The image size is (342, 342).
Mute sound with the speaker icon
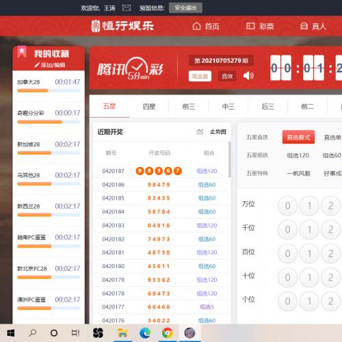tap(248, 76)
